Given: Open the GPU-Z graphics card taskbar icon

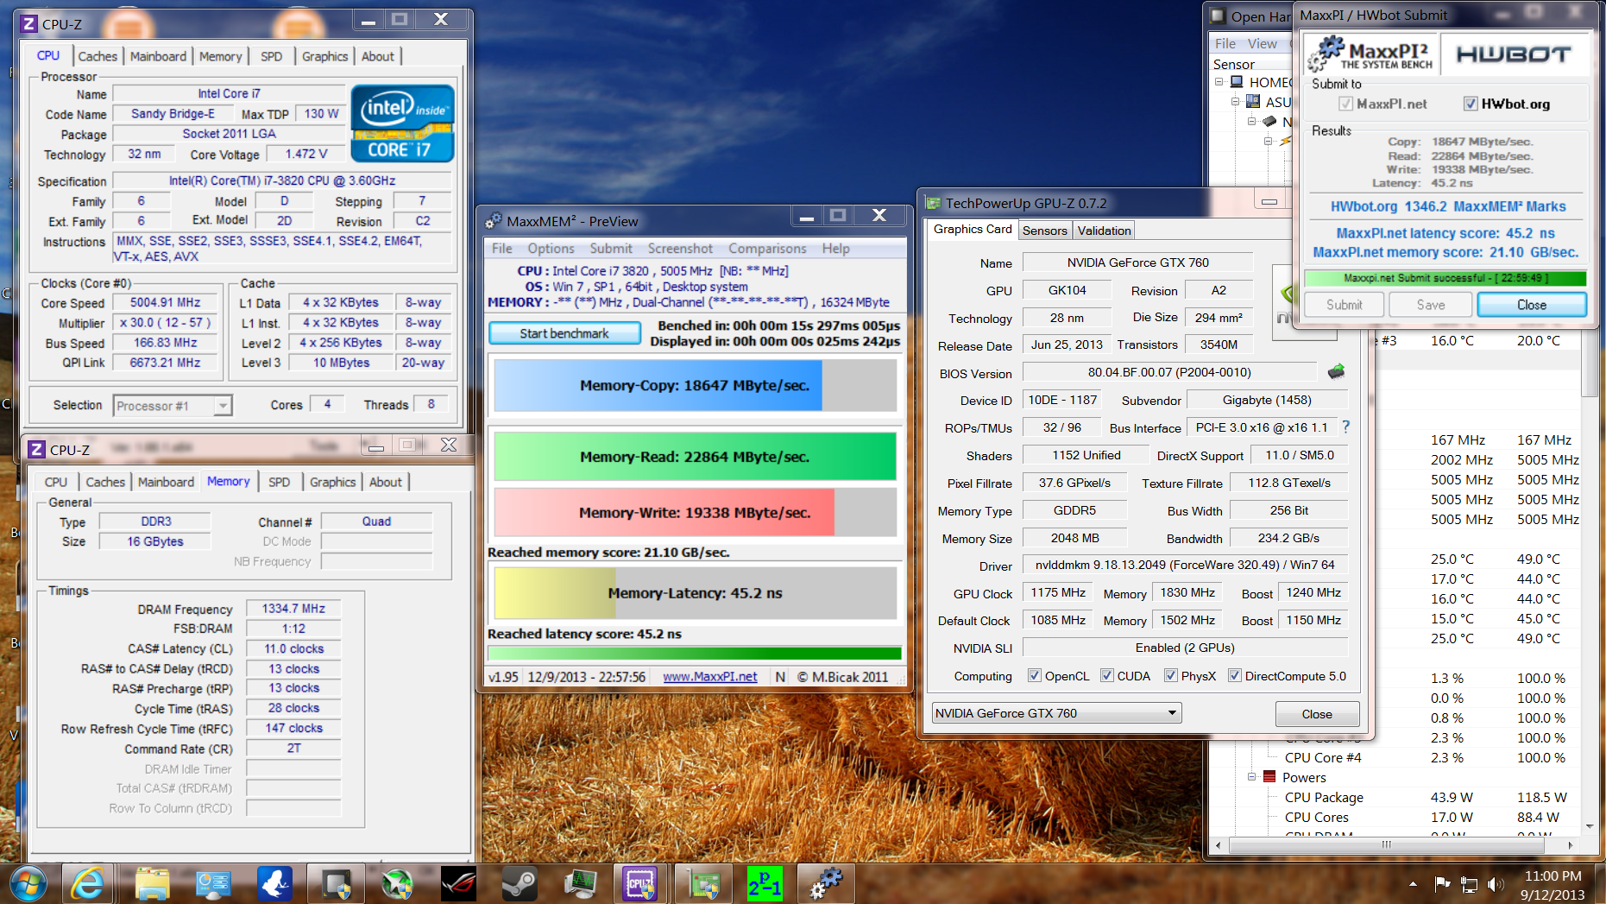Looking at the screenshot, I should click(x=703, y=883).
